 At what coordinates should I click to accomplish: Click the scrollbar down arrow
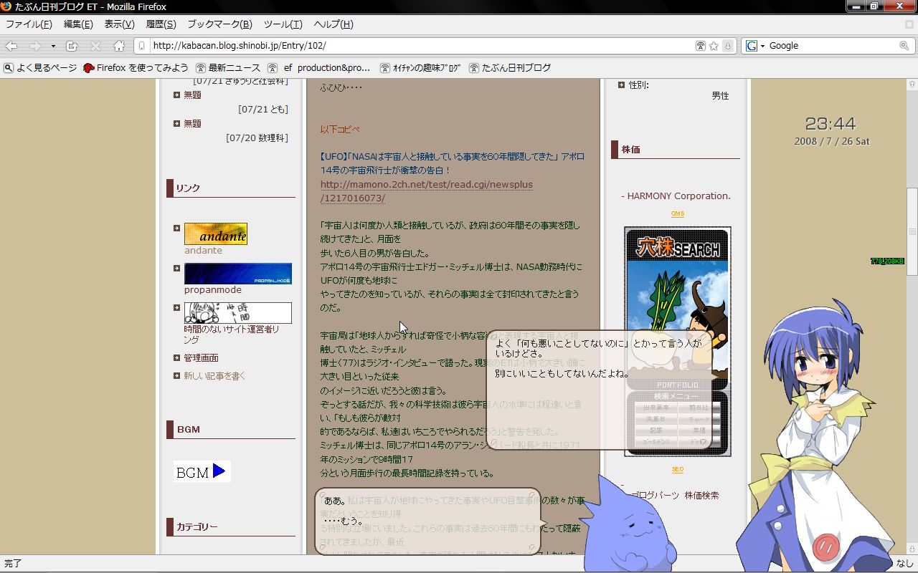coord(912,550)
